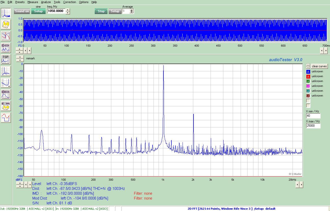Open the Help menu
The image size is (330, 211).
pos(94,2)
